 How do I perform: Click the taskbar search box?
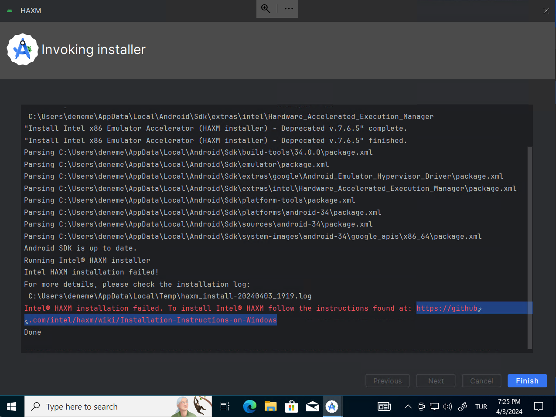118,407
